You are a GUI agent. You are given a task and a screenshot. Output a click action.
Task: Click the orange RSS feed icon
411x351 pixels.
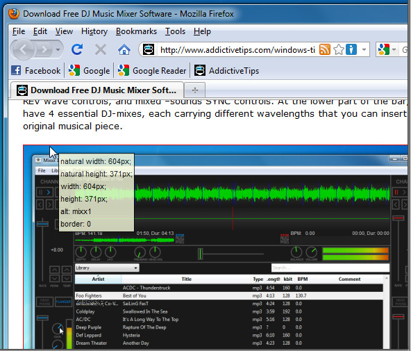tap(325, 49)
